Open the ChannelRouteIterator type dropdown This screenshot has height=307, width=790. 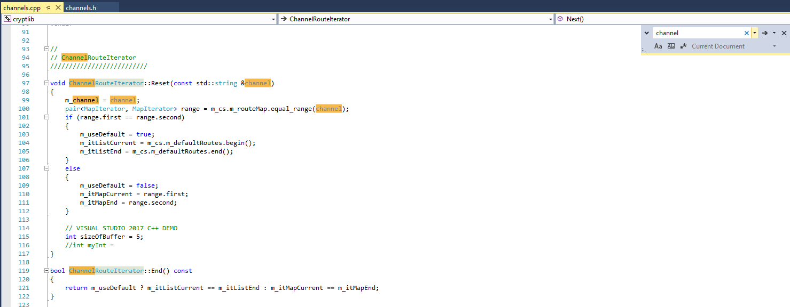551,19
